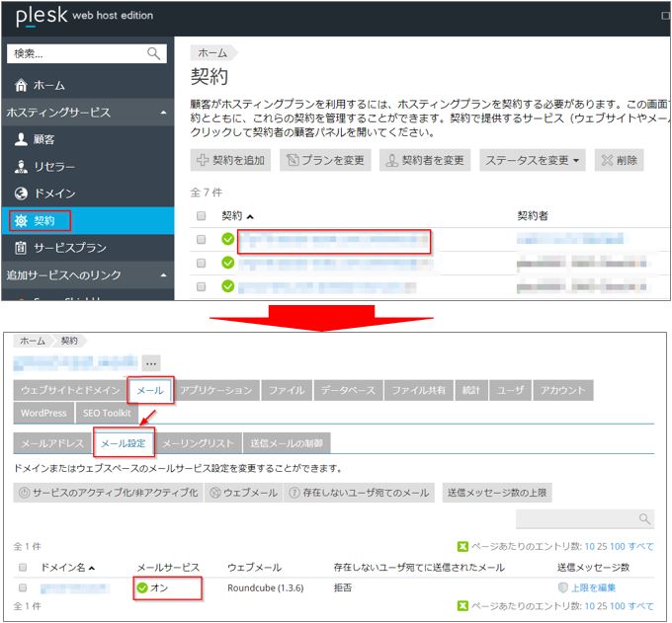The width and height of the screenshot is (672, 623).
Task: Click the 契約 breadcrumb in lower panel
Action: point(69,341)
